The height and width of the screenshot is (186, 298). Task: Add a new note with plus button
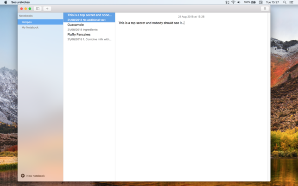(47, 8)
